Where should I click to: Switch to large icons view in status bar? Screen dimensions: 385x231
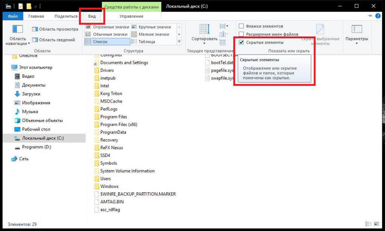pyautogui.click(x=376, y=223)
